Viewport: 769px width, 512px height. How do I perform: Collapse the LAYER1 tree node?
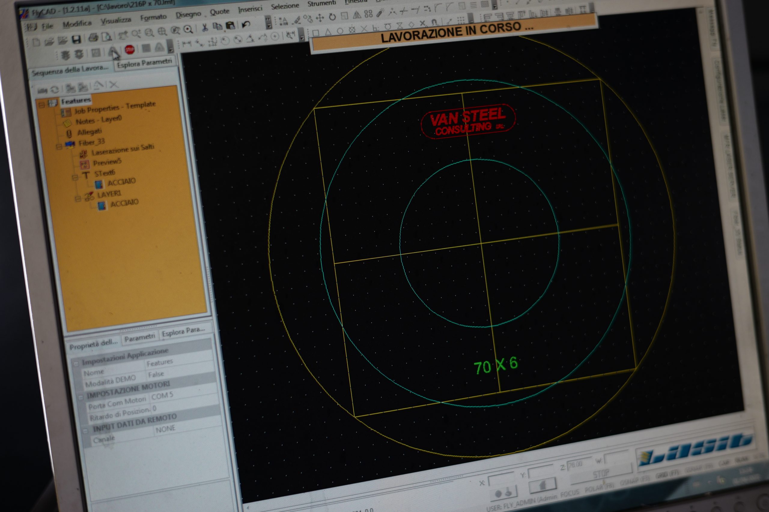(78, 199)
